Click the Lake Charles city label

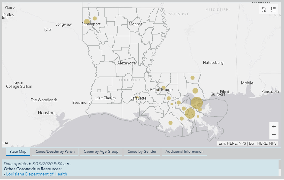pos(105,98)
